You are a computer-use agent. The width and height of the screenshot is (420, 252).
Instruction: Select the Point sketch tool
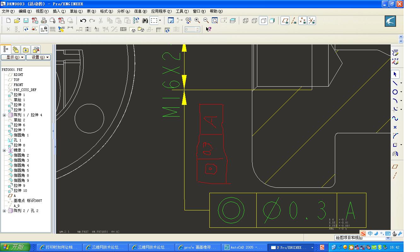(x=395, y=127)
